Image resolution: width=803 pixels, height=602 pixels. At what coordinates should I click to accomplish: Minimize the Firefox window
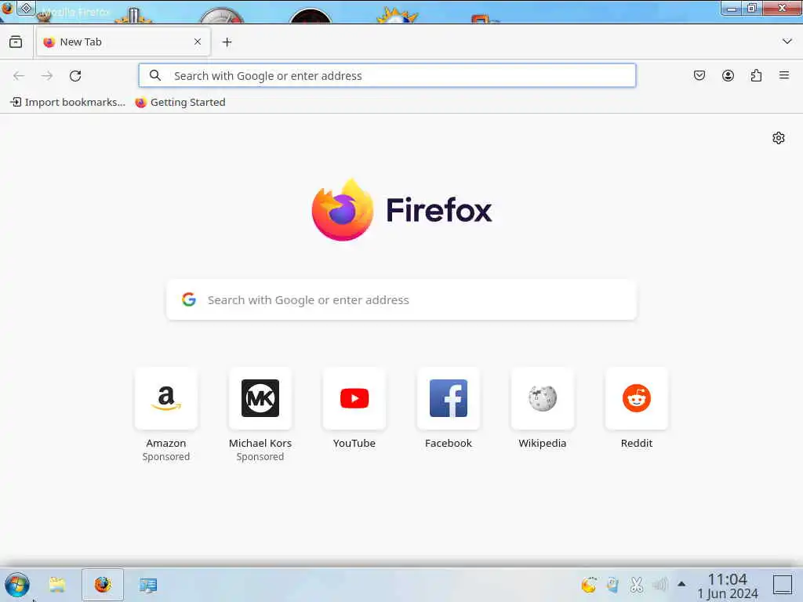pyautogui.click(x=732, y=8)
